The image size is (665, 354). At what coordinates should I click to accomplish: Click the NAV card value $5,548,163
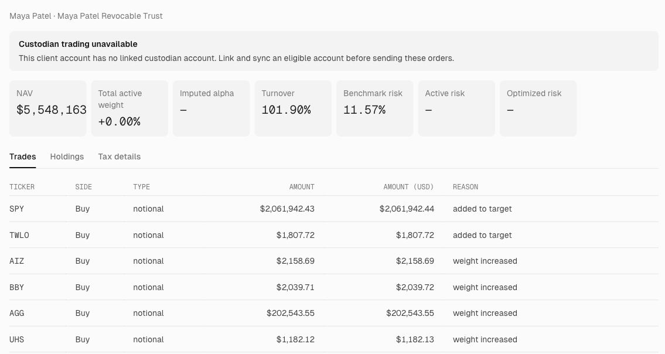pos(52,110)
